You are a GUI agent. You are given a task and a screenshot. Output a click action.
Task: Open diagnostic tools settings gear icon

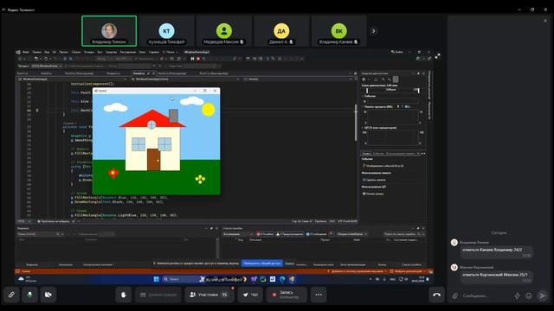pyautogui.click(x=364, y=79)
